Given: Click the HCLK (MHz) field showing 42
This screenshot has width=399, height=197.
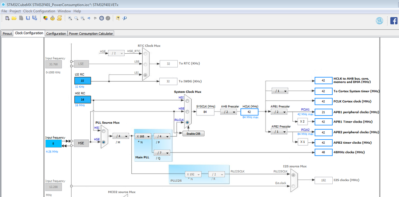Looking at the screenshot, I should [249, 112].
